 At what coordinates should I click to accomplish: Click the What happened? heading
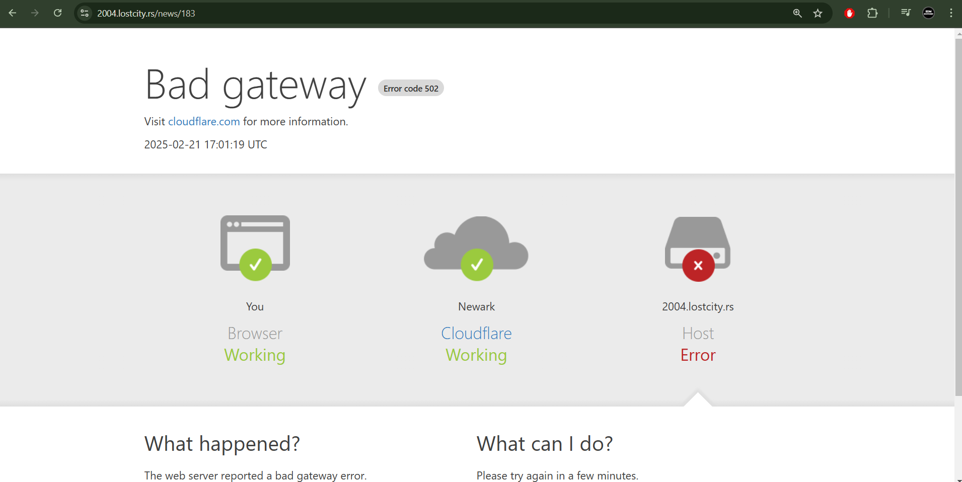[x=222, y=444]
